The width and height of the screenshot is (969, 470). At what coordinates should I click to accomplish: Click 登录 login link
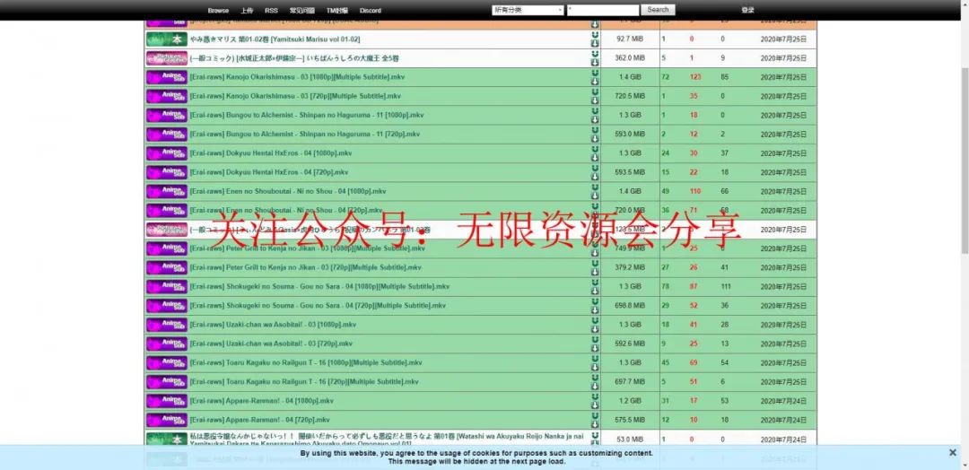click(x=747, y=11)
